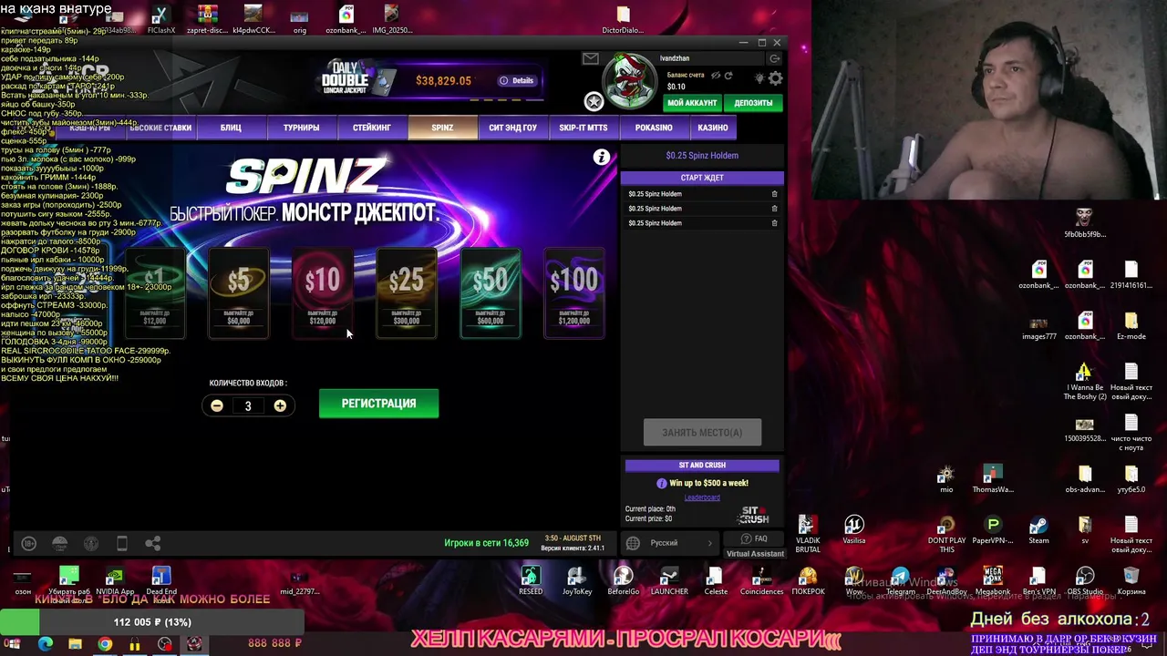Image resolution: width=1167 pixels, height=656 pixels.
Task: Click the logout icon beside ivandzhan
Action: [775, 58]
